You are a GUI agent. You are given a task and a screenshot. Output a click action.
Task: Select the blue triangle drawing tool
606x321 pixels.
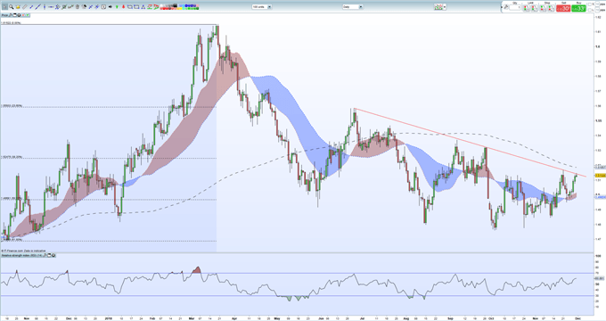pyautogui.click(x=143, y=6)
